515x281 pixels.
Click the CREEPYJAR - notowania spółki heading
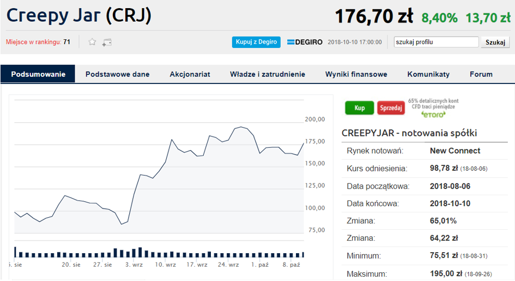click(409, 133)
